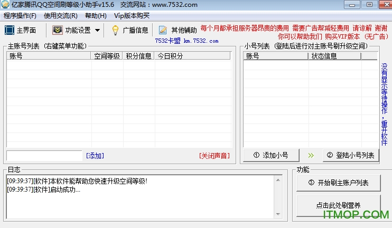Click the 今日积分 column header
392x228 pixels.
(x=192, y=56)
